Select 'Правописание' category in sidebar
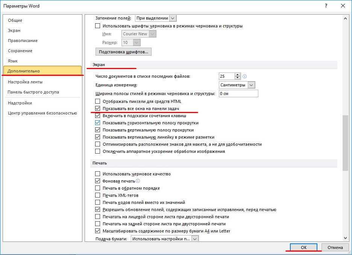Screen dimensions: 352x255 [23, 41]
